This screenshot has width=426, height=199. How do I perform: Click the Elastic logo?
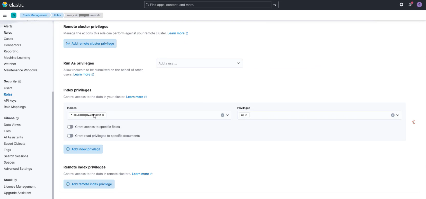pyautogui.click(x=13, y=5)
